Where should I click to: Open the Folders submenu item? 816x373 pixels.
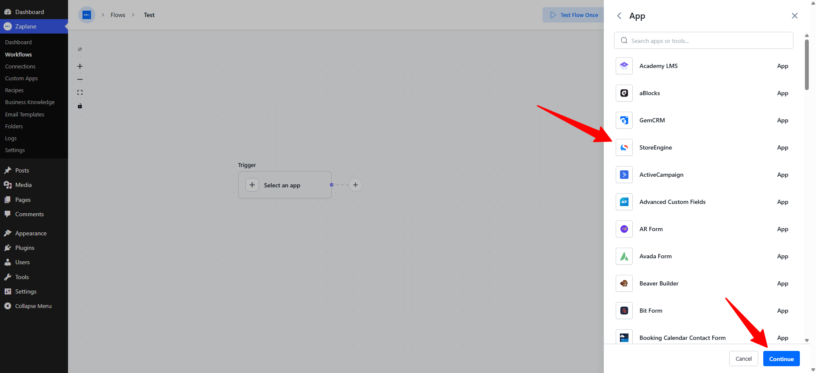coord(14,126)
